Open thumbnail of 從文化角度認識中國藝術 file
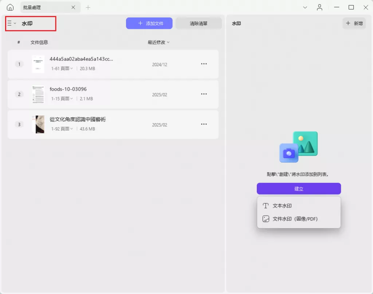 (38, 124)
